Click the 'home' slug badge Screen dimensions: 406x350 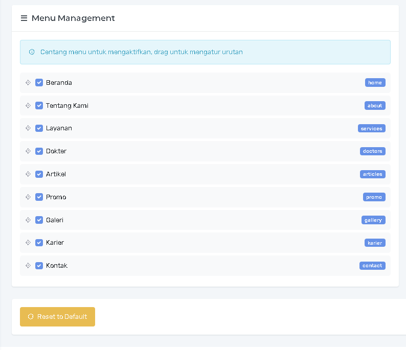coord(375,83)
